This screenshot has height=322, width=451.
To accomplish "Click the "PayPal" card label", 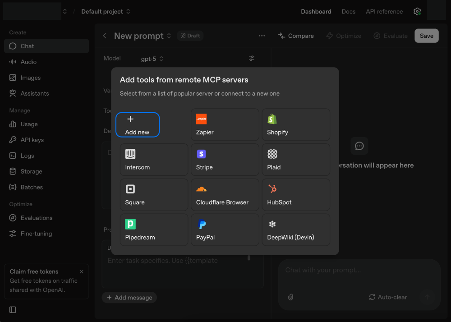I will tap(205, 238).
